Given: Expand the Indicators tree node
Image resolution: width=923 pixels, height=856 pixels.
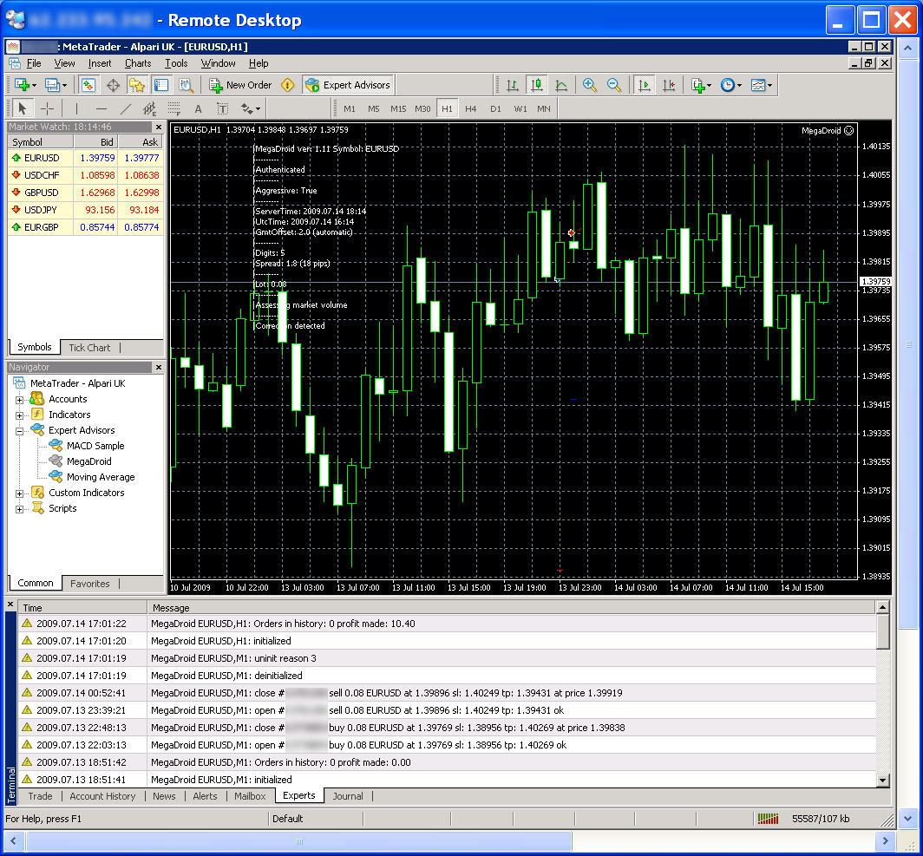Looking at the screenshot, I should point(19,415).
